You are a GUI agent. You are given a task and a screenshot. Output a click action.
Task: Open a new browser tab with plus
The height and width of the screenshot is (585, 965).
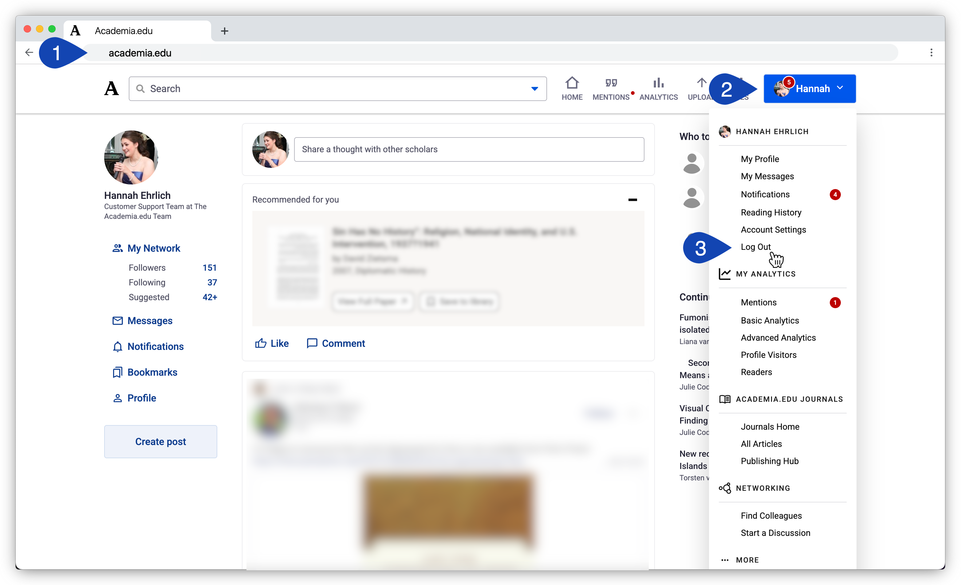(x=224, y=31)
